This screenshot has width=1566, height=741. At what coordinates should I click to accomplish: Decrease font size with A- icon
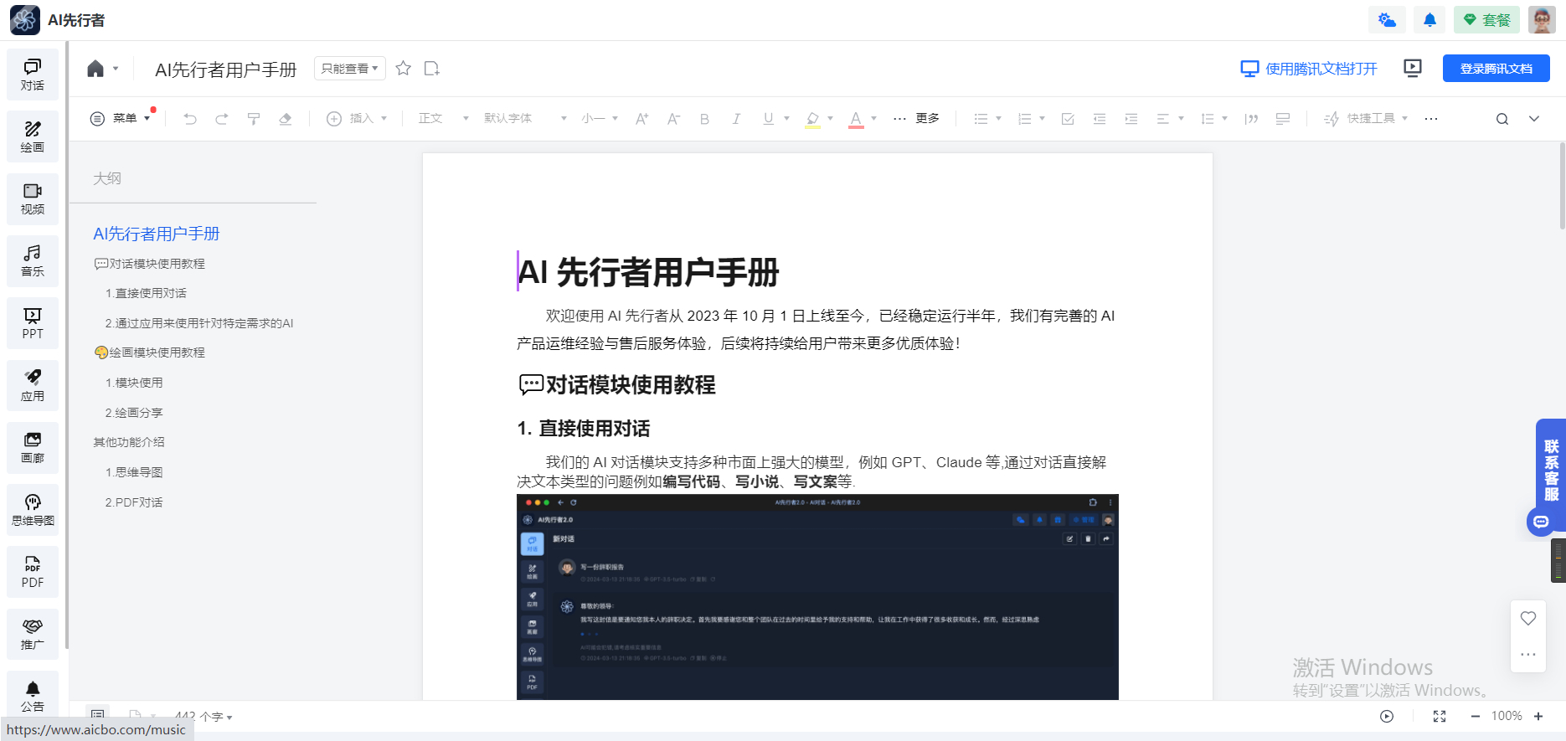coord(673,119)
